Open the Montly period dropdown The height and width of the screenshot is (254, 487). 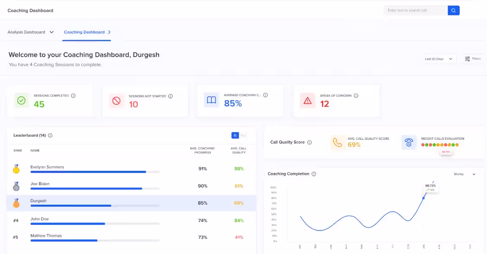coord(465,174)
